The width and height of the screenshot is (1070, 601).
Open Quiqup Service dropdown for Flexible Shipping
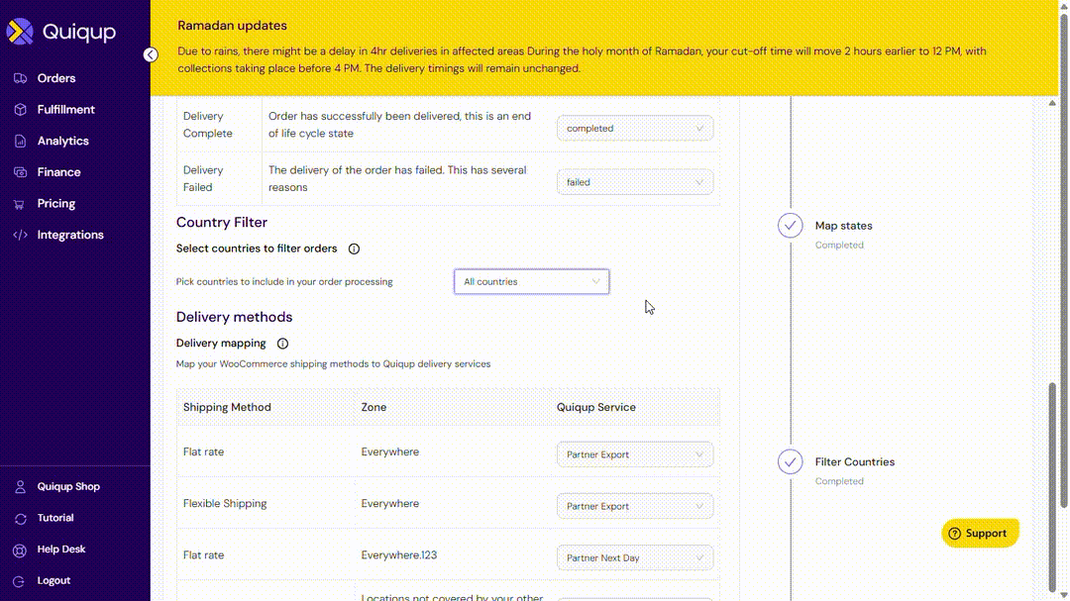pyautogui.click(x=635, y=506)
